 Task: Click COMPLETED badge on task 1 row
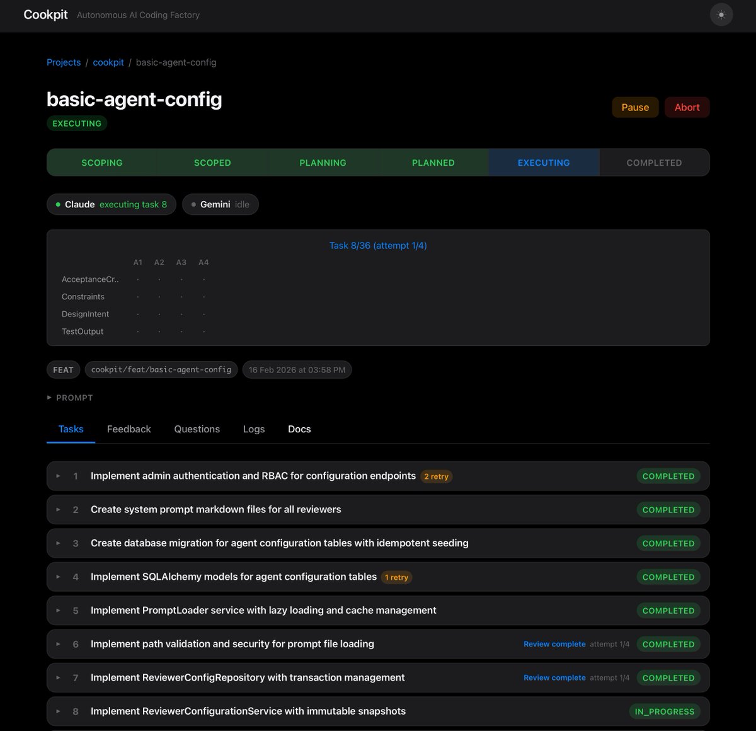click(668, 476)
